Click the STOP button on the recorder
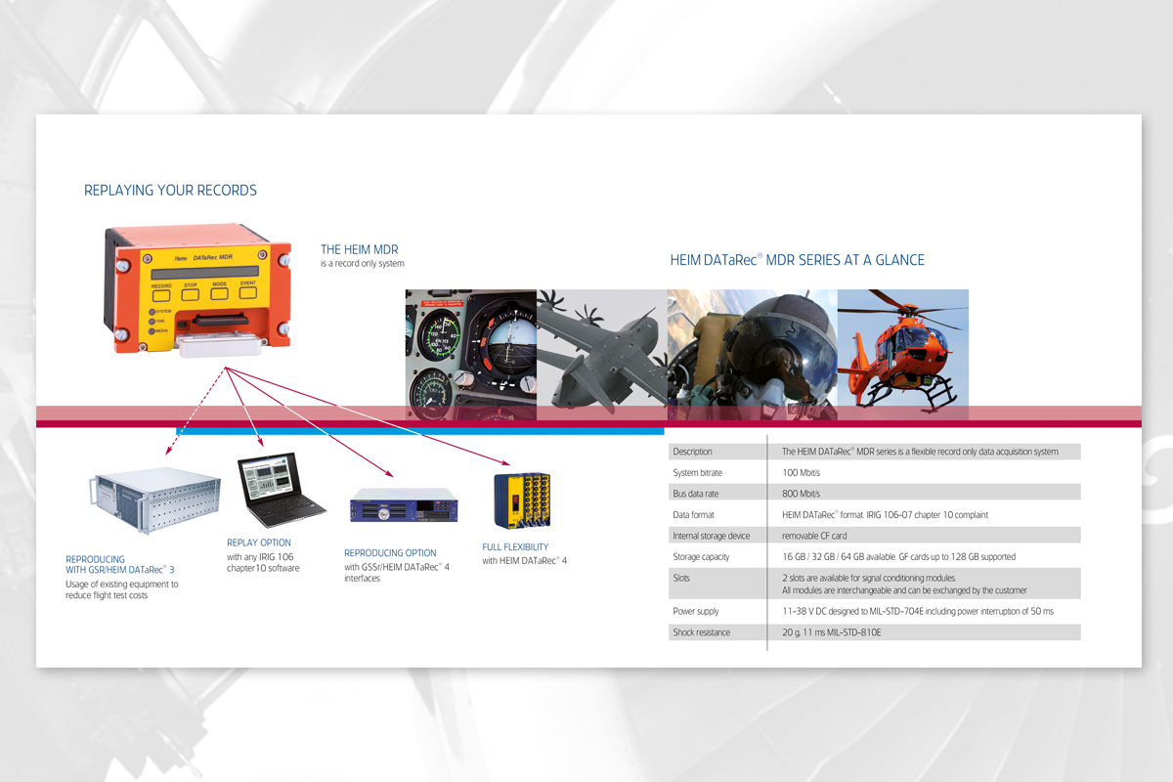The width and height of the screenshot is (1173, 782). coord(192,294)
